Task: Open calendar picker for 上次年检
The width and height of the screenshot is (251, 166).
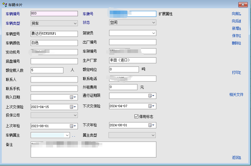Action: point(73,126)
